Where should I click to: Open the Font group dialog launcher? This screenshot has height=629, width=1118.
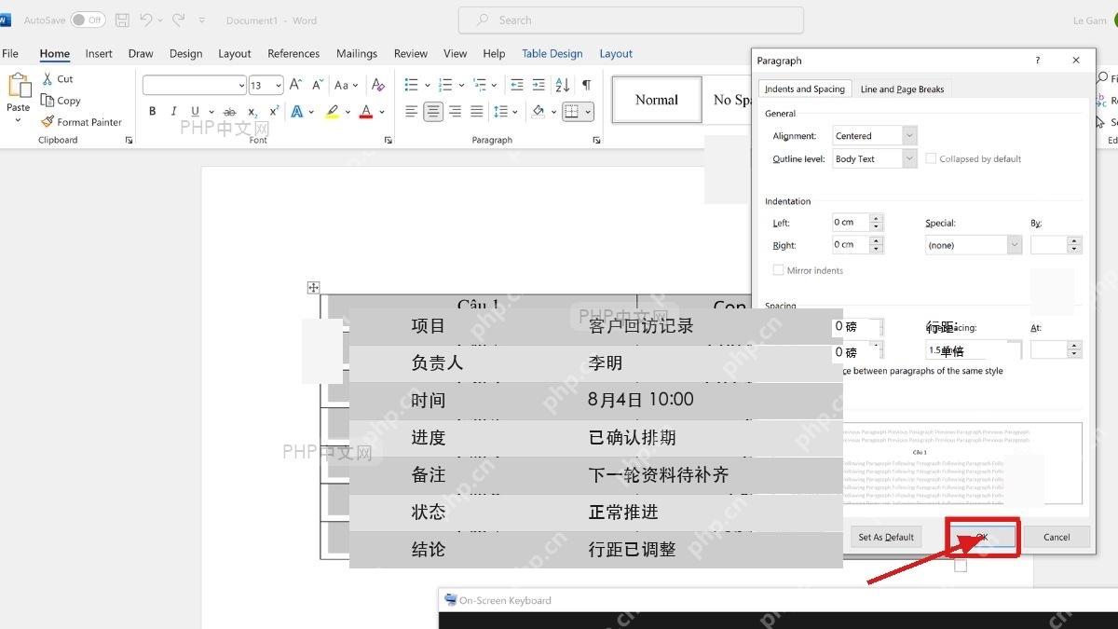pyautogui.click(x=388, y=141)
